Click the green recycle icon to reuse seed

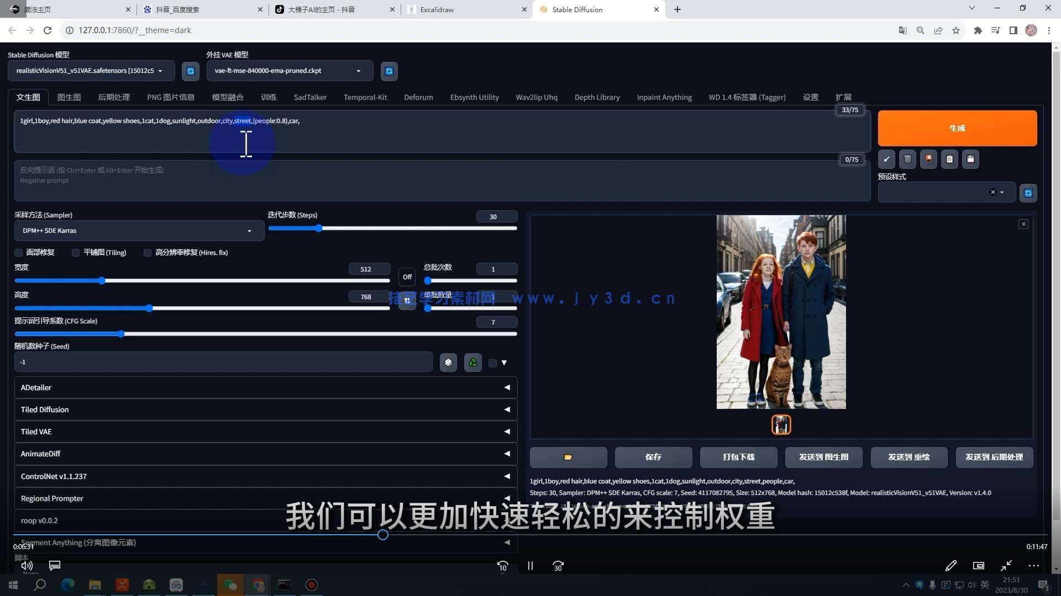(x=472, y=363)
